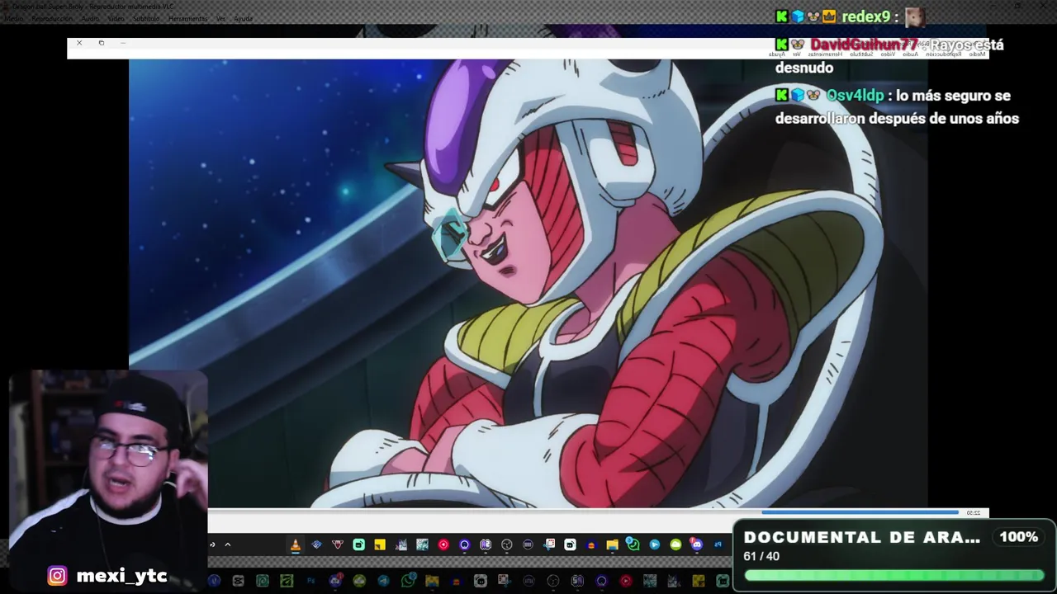Viewport: 1057px width, 594px height.
Task: Click the time display next to the seek bar
Action: [974, 513]
